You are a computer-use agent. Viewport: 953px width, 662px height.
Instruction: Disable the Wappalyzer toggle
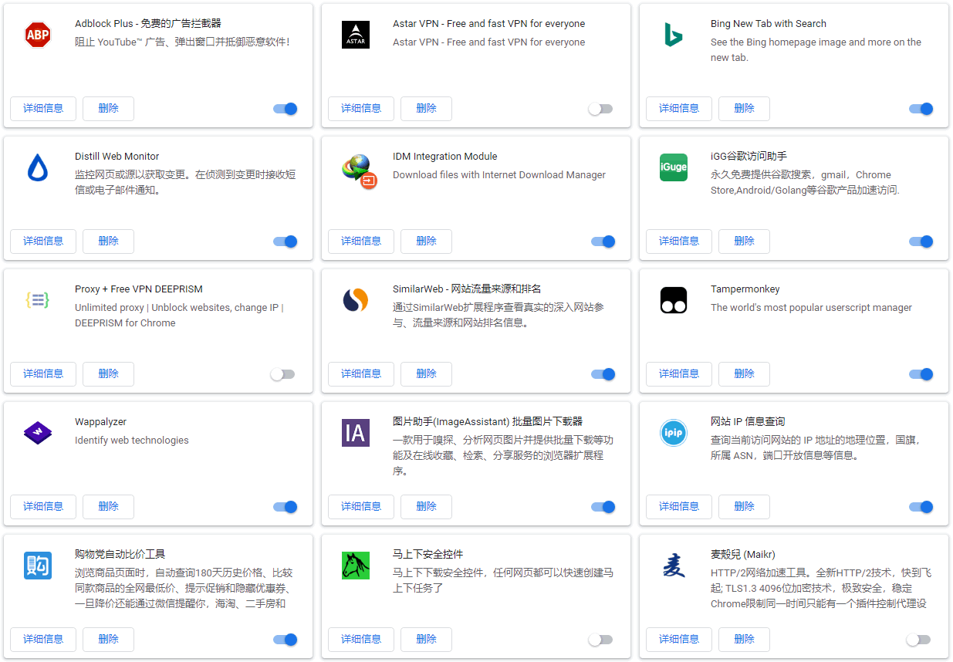(286, 507)
